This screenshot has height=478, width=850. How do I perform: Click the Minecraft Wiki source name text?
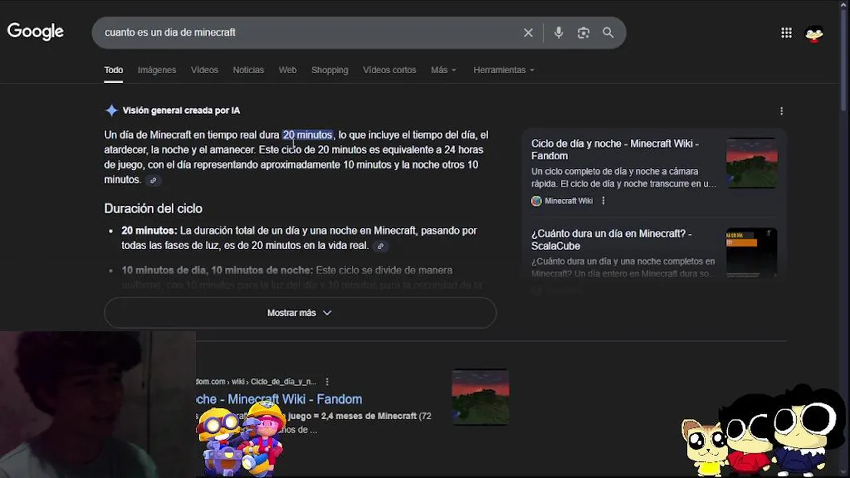pos(569,200)
